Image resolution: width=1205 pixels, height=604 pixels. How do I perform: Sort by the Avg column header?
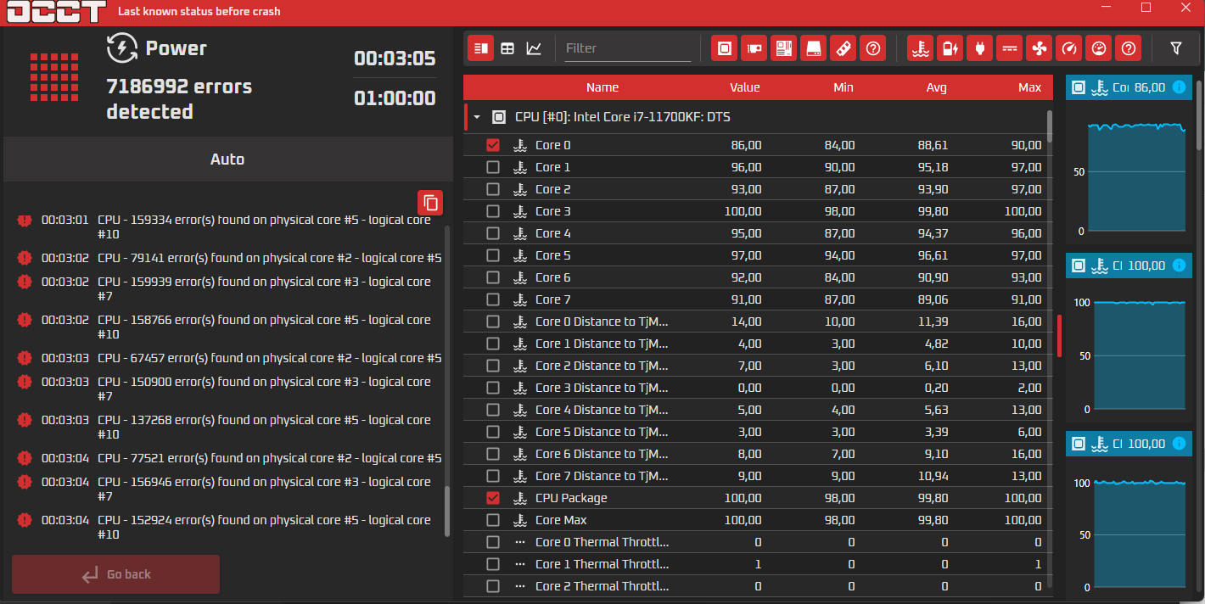(937, 87)
